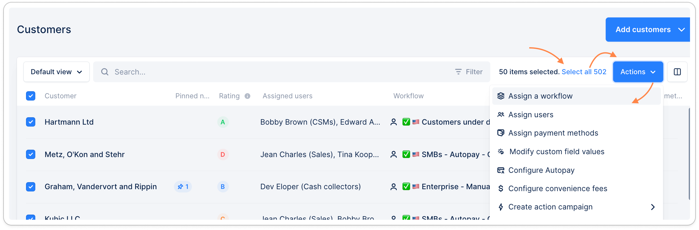Open the Filter button
699x230 pixels.
pos(469,72)
